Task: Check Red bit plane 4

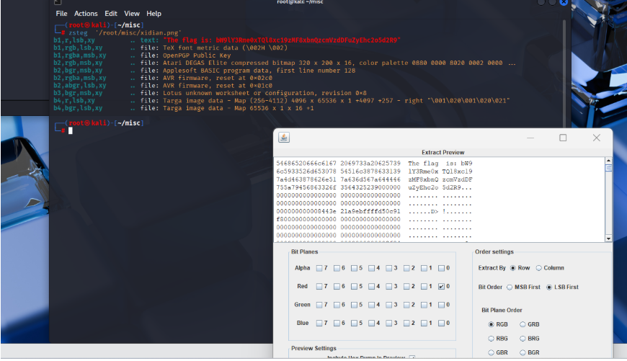Action: coord(371,287)
